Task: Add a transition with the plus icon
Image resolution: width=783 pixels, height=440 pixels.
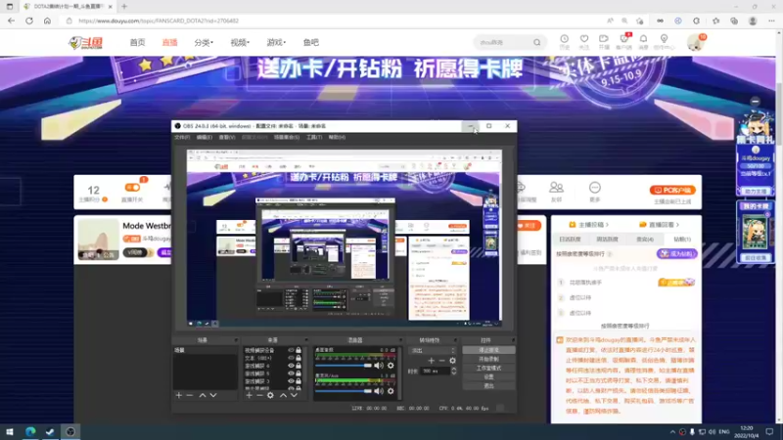Action: click(x=431, y=360)
